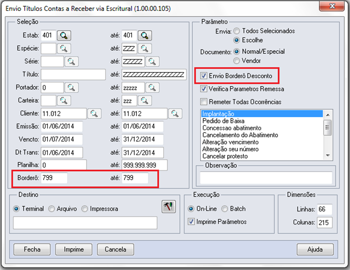The height and width of the screenshot is (270, 350).
Task: Click initial Dt Trans date field
Action: pos(62,153)
